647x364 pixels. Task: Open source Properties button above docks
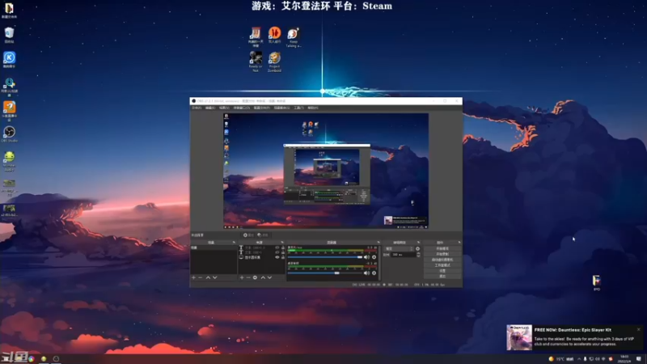(x=248, y=235)
